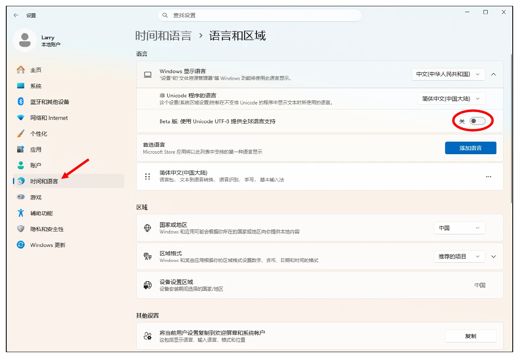
Task: Select 时间和语言 in the sidebar
Action: pos(69,181)
